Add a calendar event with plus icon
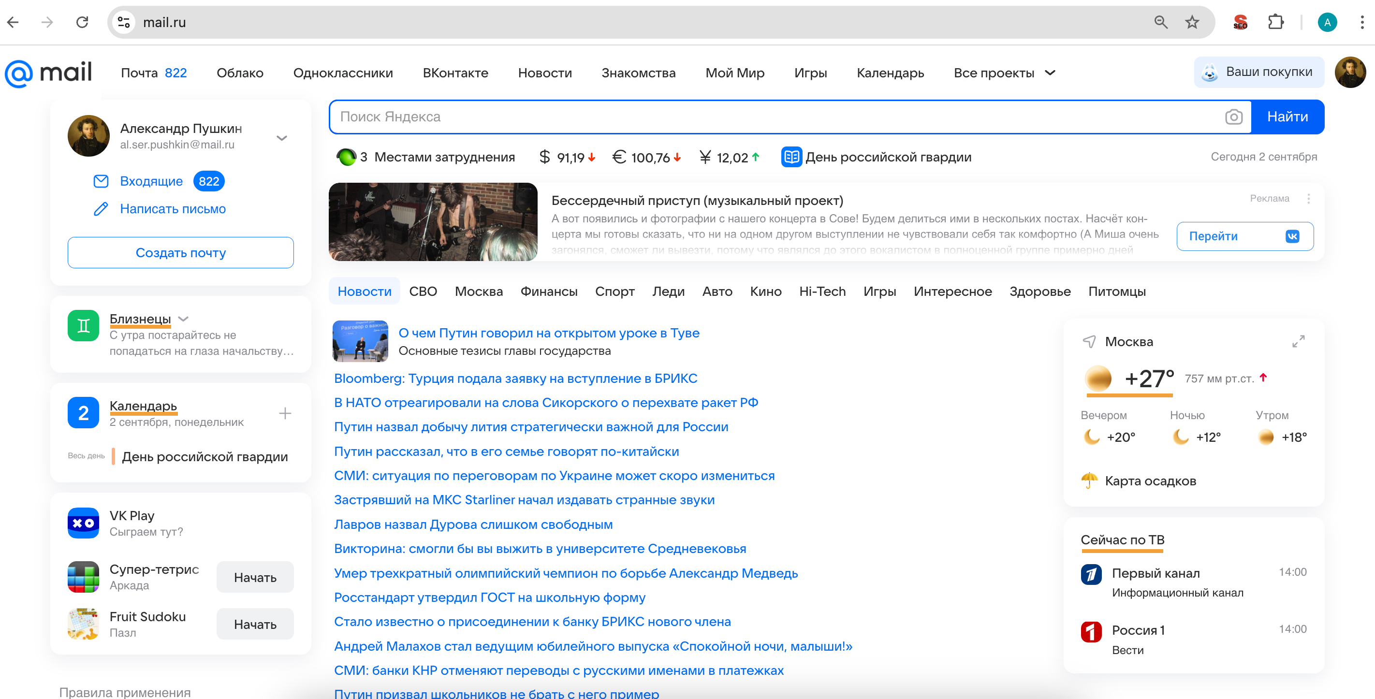This screenshot has width=1375, height=699. click(285, 413)
